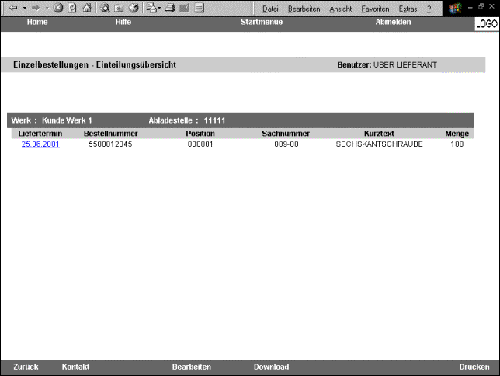Open the Ansicht menu
The height and width of the screenshot is (376, 500).
coord(340,9)
